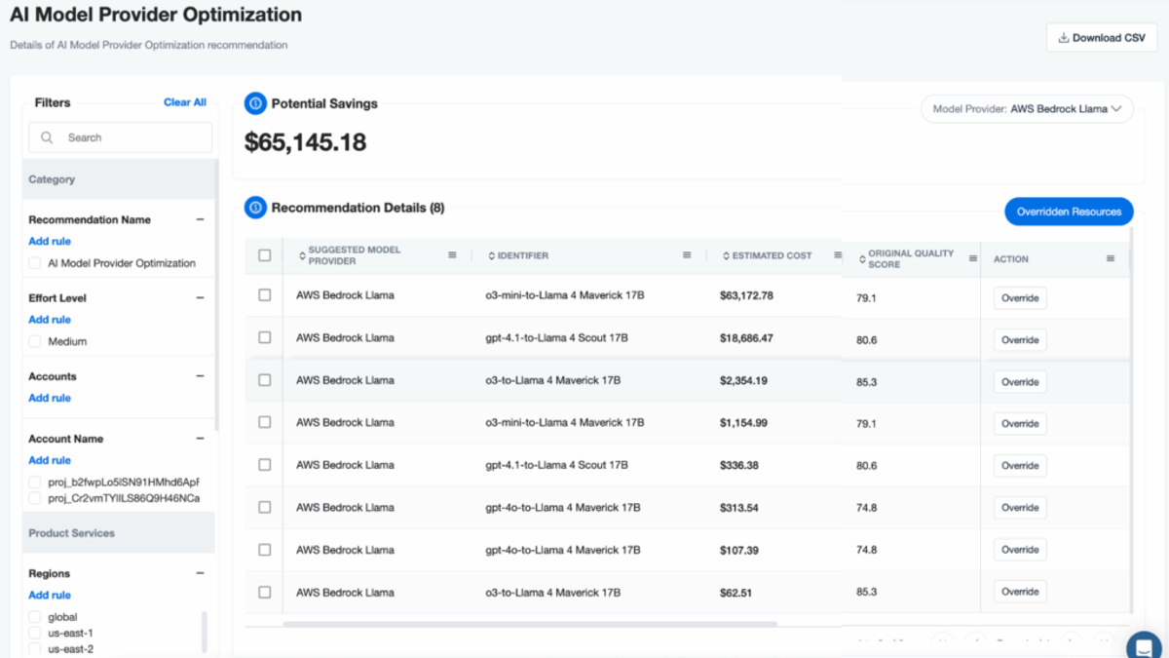The height and width of the screenshot is (658, 1169).
Task: Open the Action column menu icon
Action: click(1111, 258)
